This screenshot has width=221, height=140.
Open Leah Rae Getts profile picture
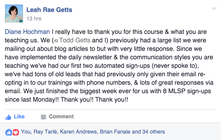pyautogui.click(x=14, y=13)
